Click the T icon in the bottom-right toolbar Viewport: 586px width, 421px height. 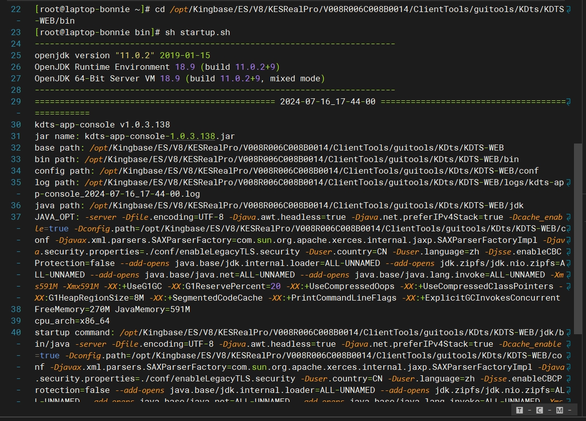click(519, 410)
